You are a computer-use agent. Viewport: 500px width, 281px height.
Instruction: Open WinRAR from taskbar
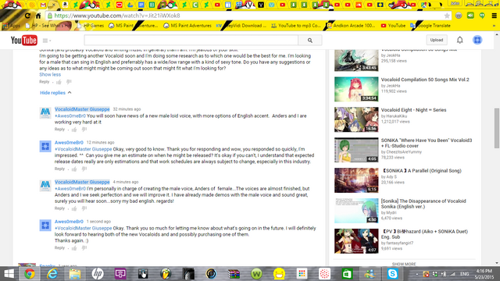pos(234,274)
